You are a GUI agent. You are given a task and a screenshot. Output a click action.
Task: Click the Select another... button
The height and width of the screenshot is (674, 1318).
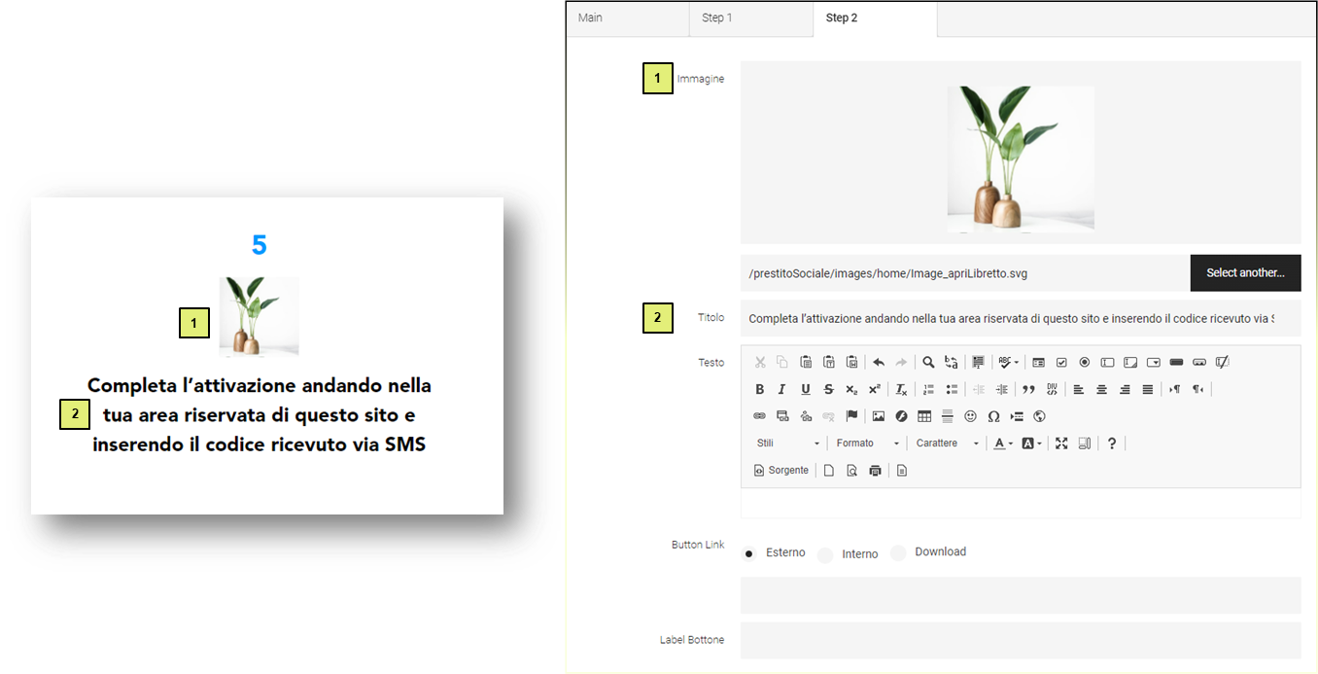1245,273
